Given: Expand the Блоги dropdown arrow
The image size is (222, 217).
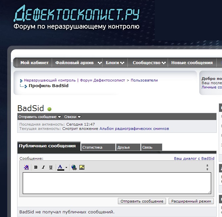Looking at the screenshot, I should coord(122,63).
